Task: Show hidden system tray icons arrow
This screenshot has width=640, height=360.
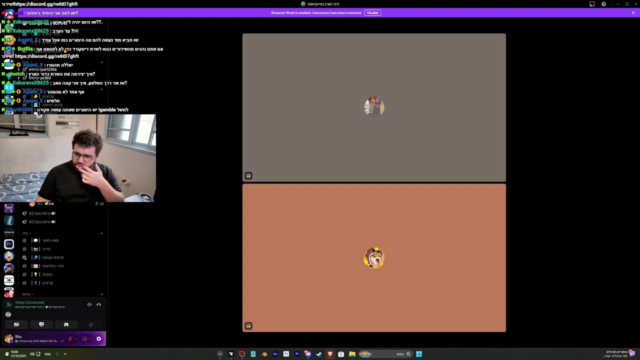Action: [65, 354]
